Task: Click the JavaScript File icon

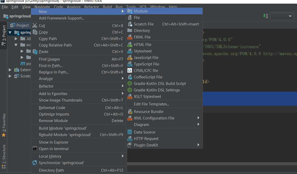Action: coord(130,57)
